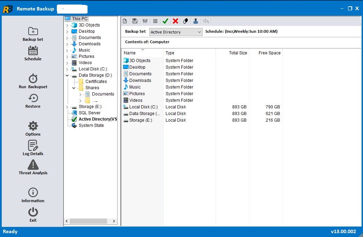Select 3D Objects in the contents list
Image resolution: width=363 pixels, height=237 pixels.
click(x=140, y=60)
